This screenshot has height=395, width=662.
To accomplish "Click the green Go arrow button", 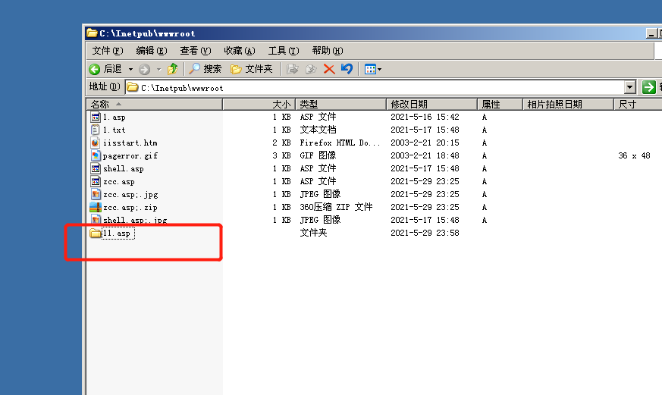I will (x=648, y=87).
